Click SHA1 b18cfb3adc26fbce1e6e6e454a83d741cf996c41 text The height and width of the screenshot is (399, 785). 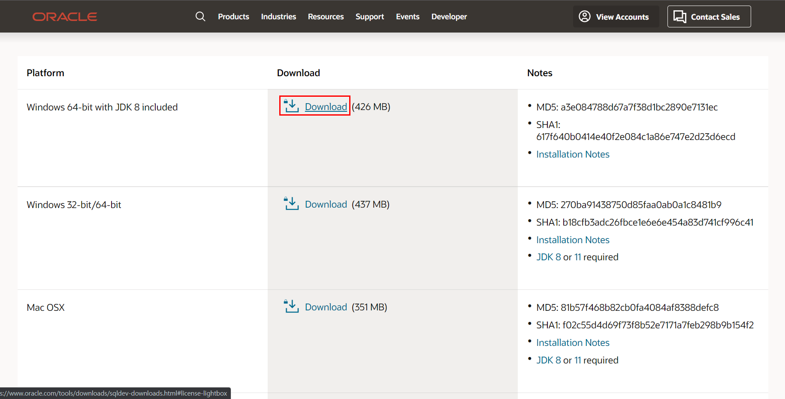(x=645, y=222)
